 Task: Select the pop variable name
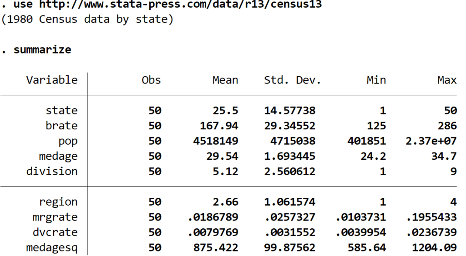[x=67, y=141]
